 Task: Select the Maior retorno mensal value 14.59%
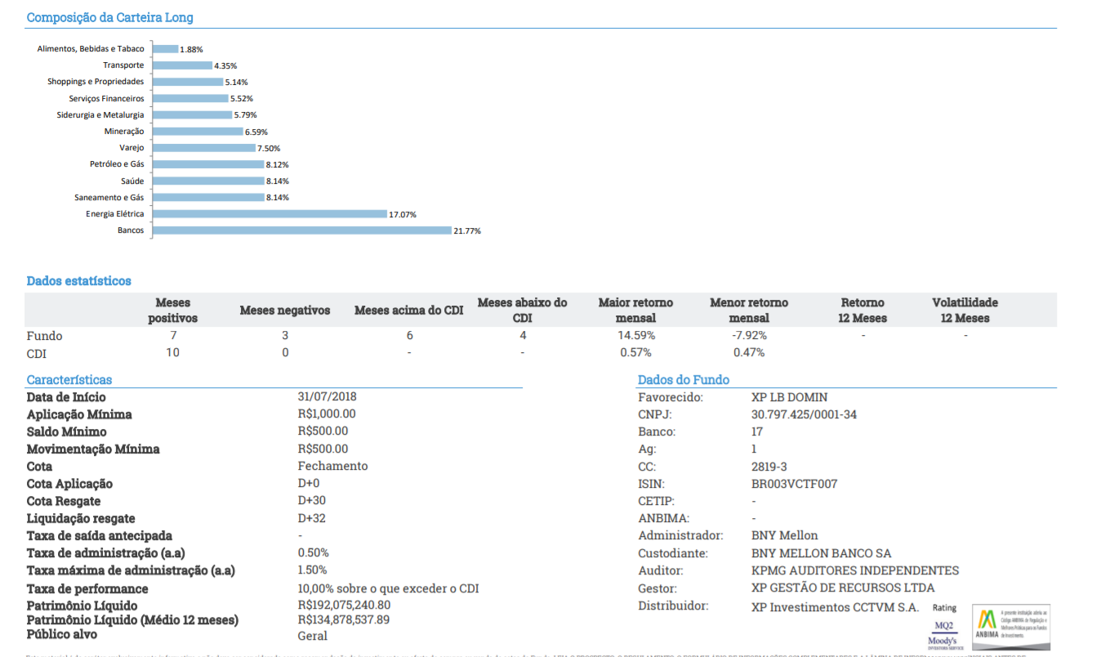click(x=635, y=336)
